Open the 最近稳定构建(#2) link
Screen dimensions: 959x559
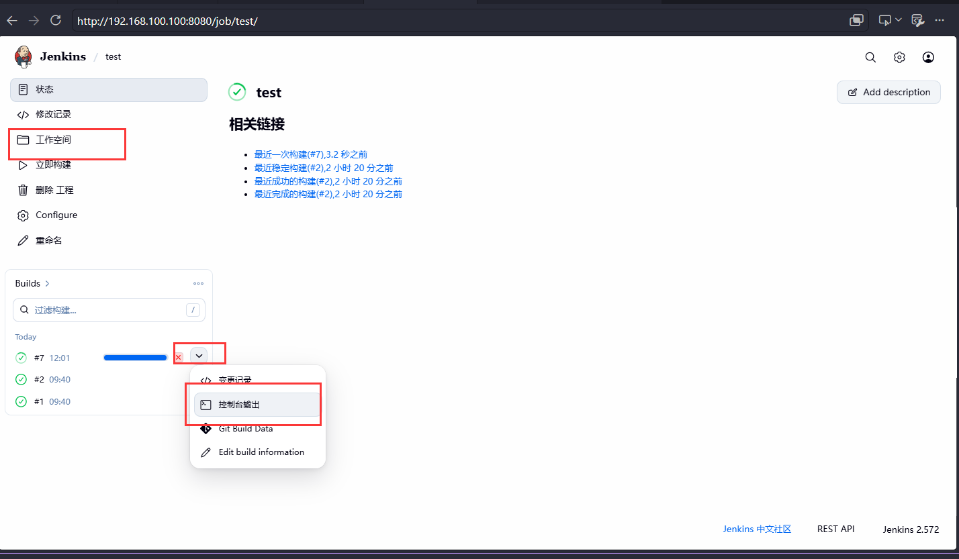324,168
